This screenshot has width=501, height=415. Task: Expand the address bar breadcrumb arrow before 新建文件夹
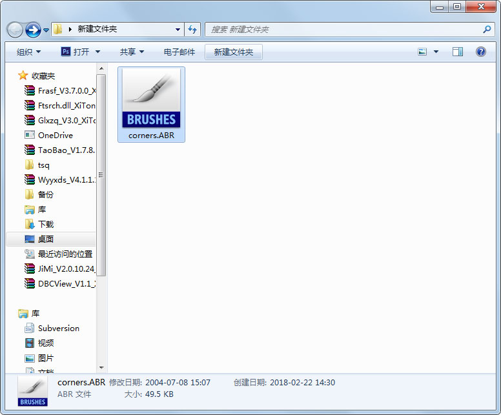tap(70, 30)
